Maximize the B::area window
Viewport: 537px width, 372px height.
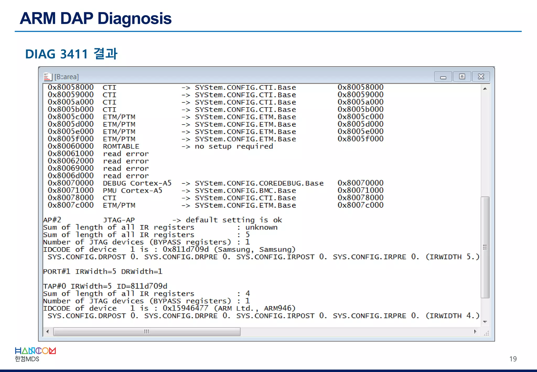pyautogui.click(x=462, y=77)
